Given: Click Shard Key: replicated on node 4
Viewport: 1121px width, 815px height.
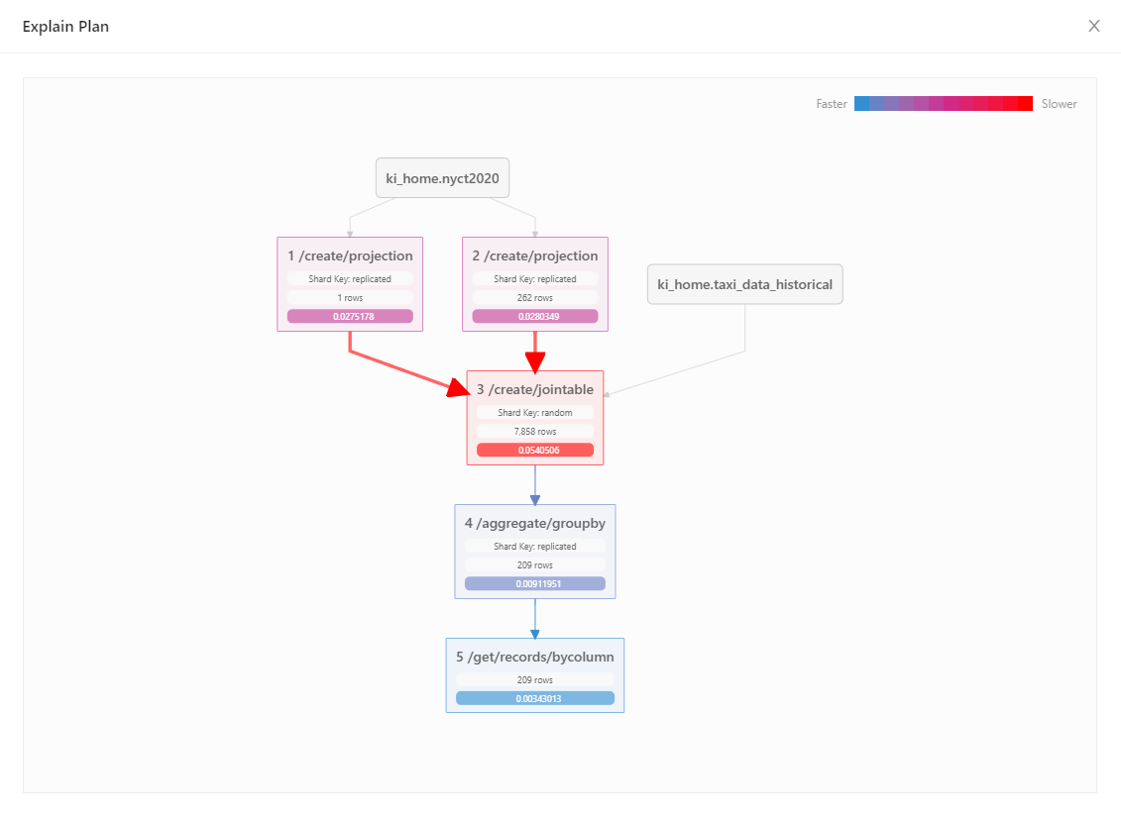Looking at the screenshot, I should (534, 546).
